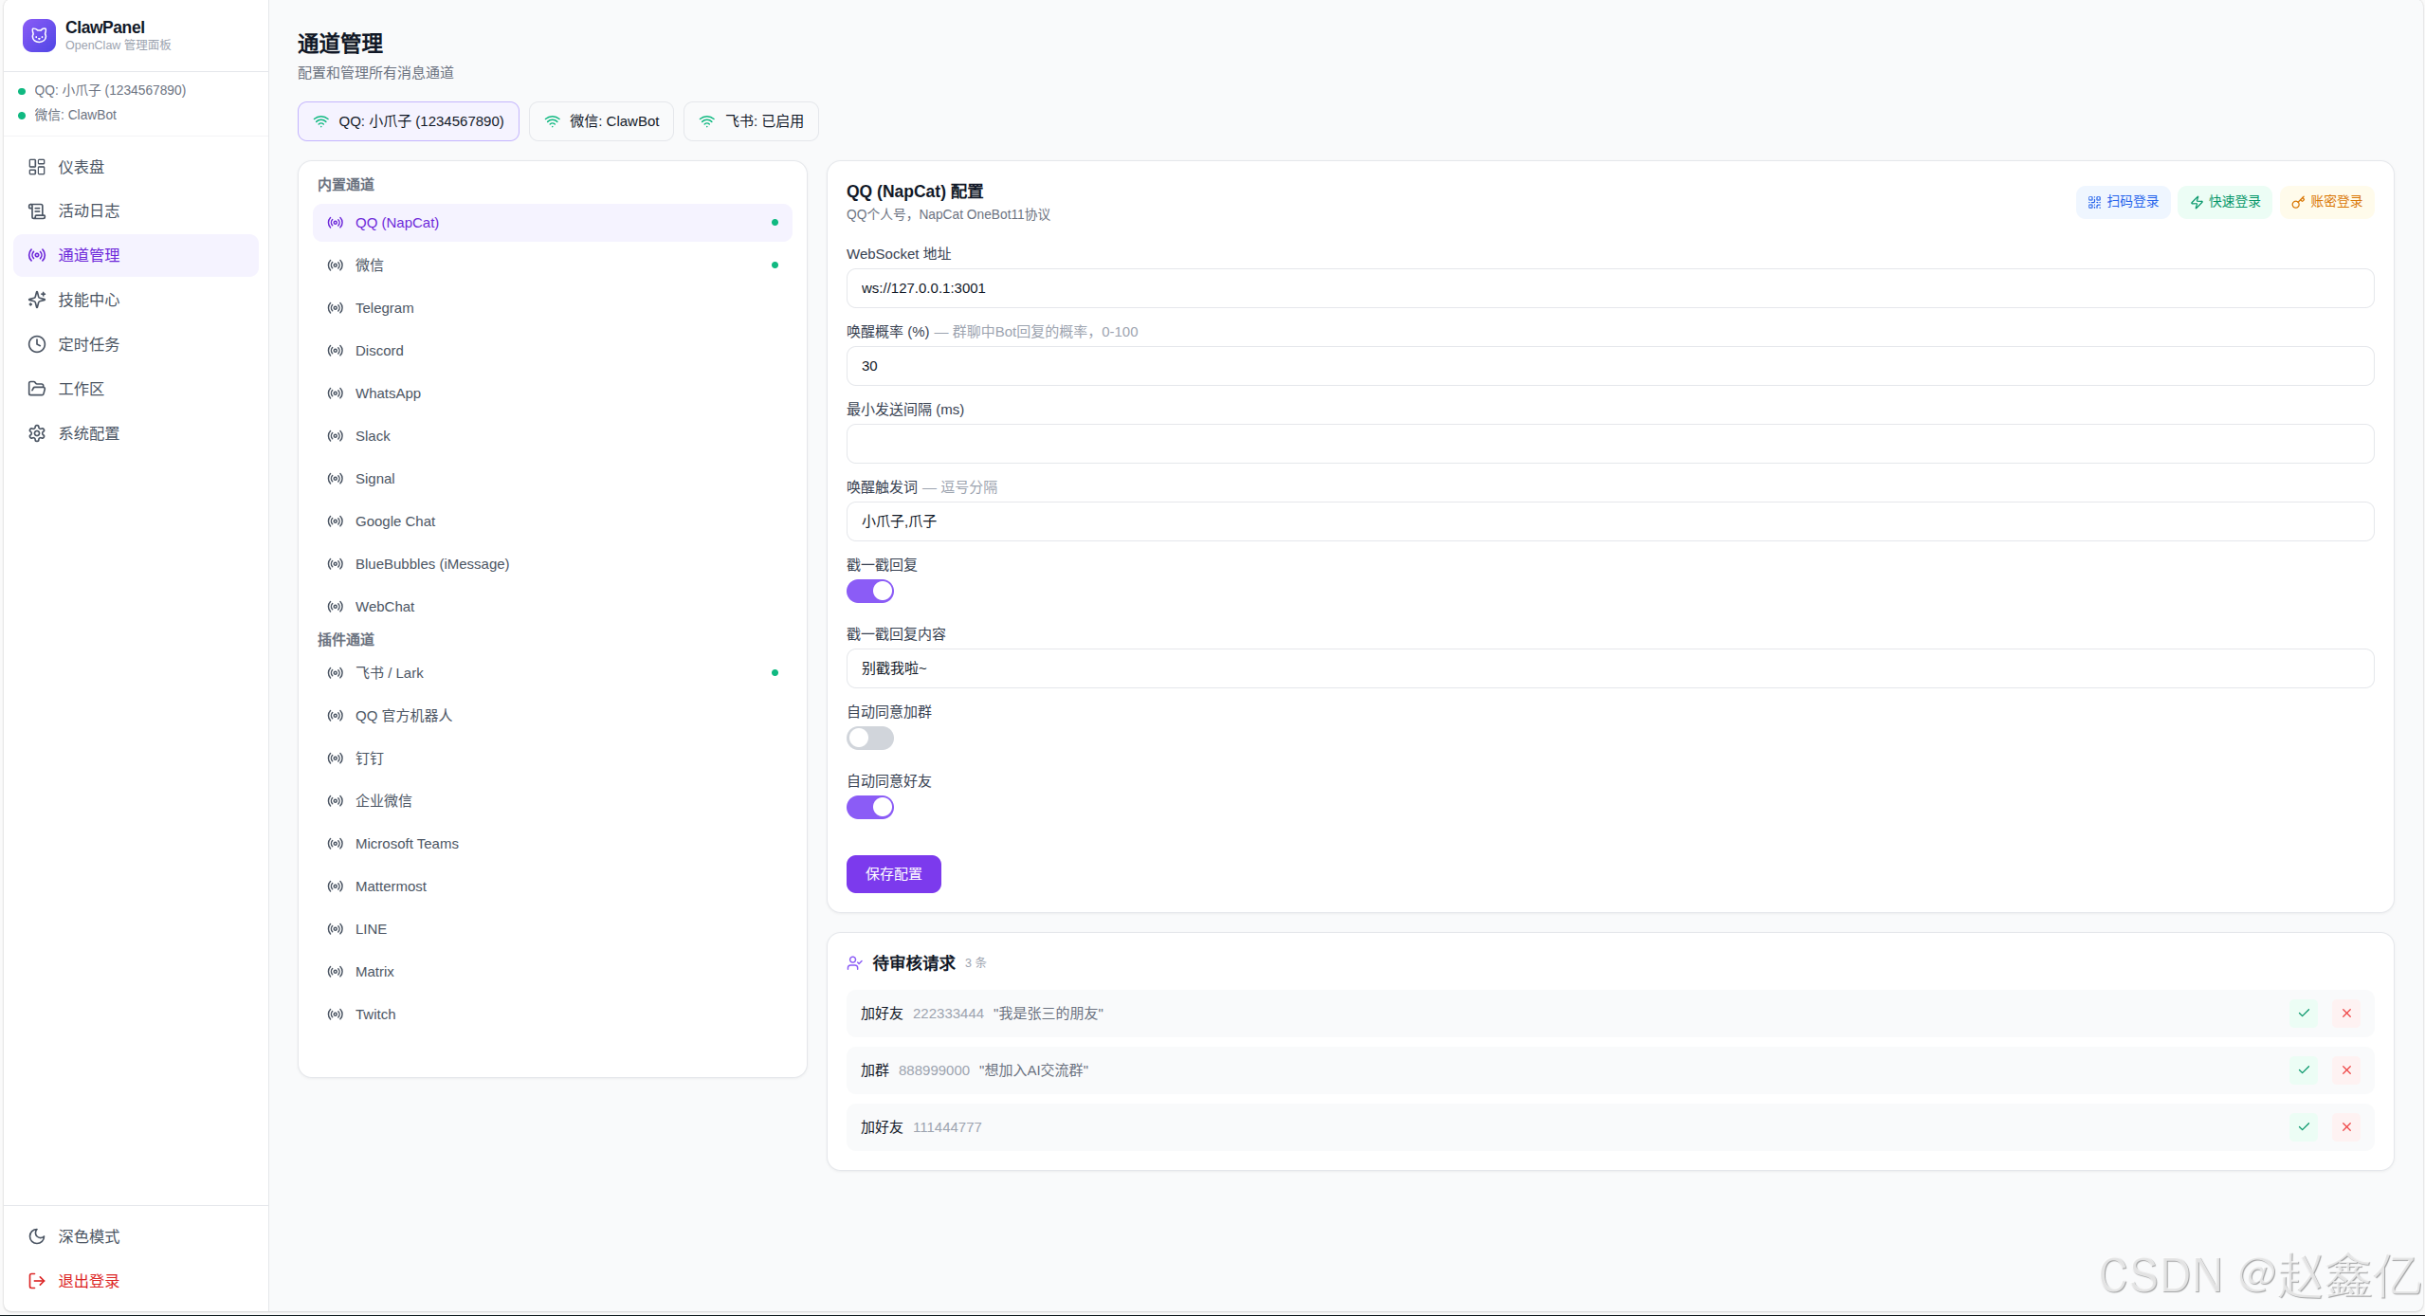Click the 保存配置 button
2425x1316 pixels.
coord(893,874)
